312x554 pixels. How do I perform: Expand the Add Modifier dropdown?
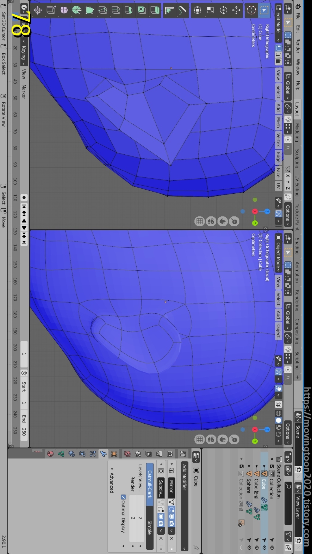click(184, 507)
